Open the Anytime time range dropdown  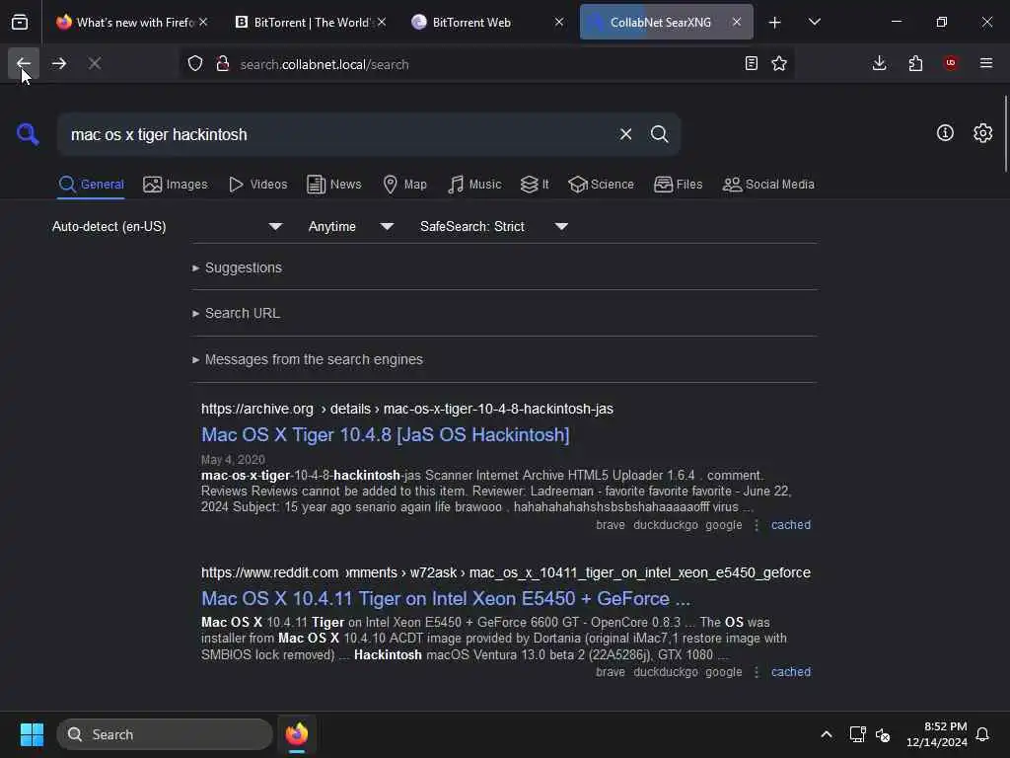tap(350, 226)
